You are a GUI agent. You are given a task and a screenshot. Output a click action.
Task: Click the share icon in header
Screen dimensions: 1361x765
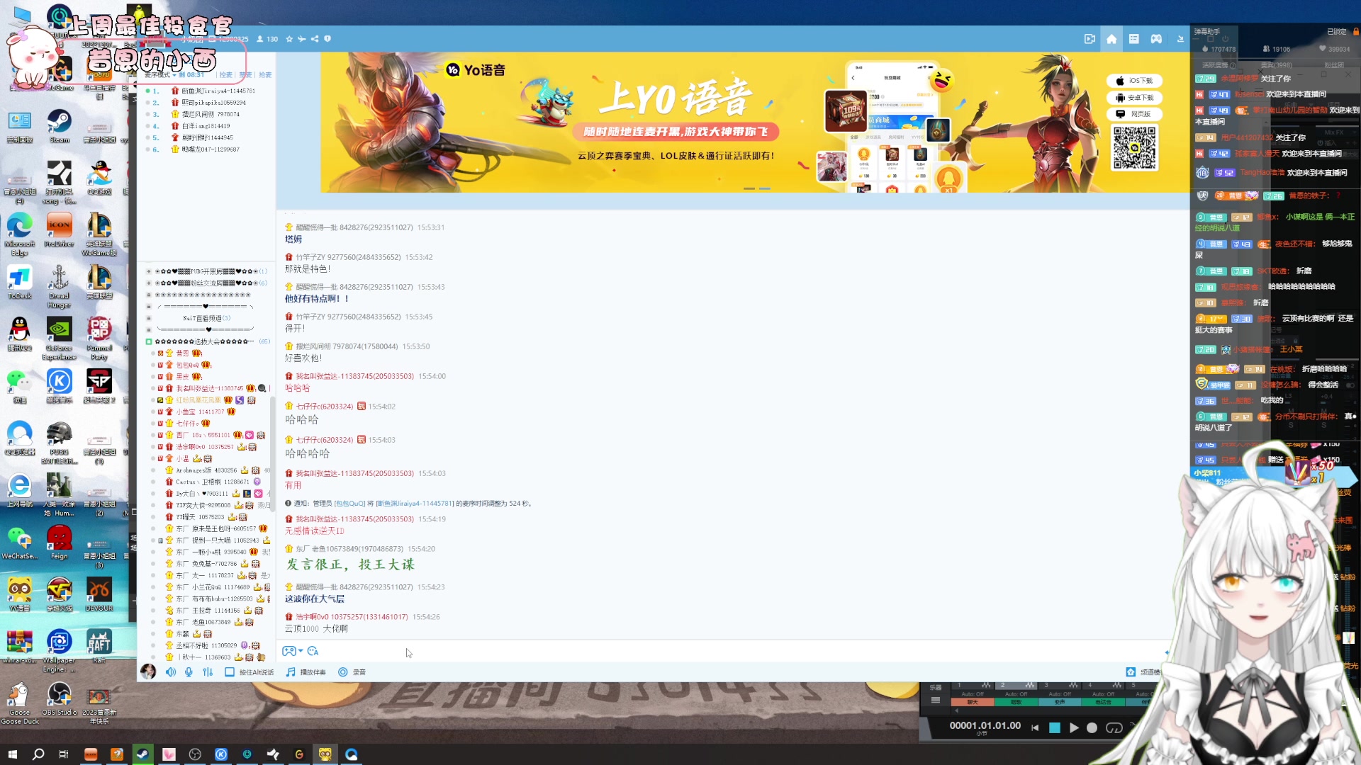point(315,39)
